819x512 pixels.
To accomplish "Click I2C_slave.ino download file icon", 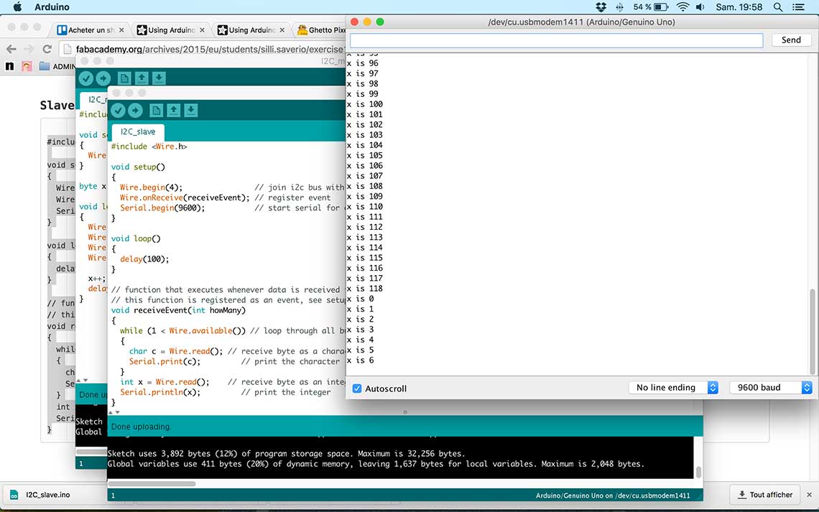I will [x=14, y=495].
